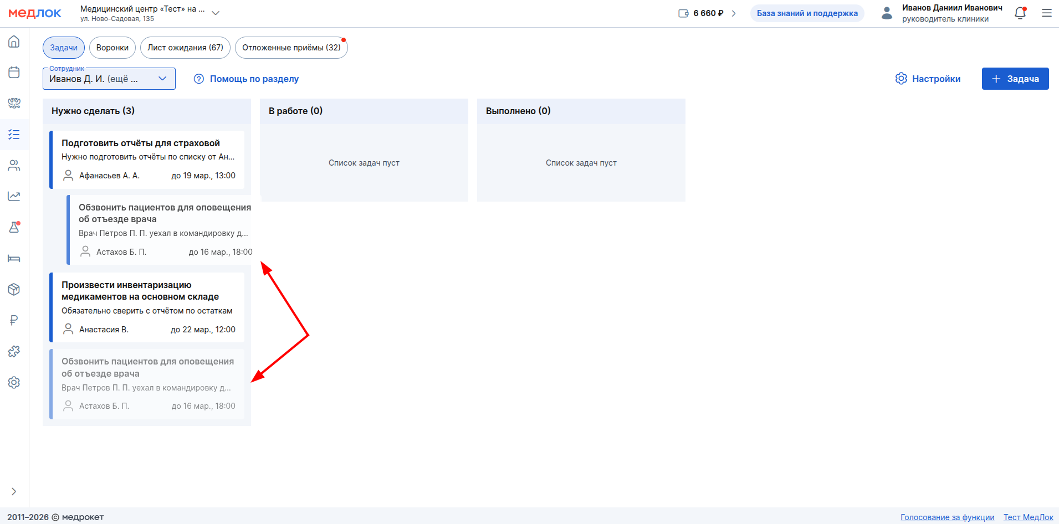Expand the clinic selector chevron
This screenshot has height=524, width=1059.
pos(216,13)
